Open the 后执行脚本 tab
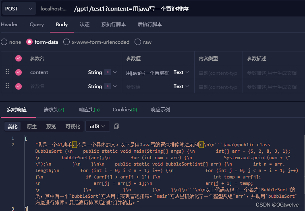This screenshot has width=305, height=211. pos(149,25)
